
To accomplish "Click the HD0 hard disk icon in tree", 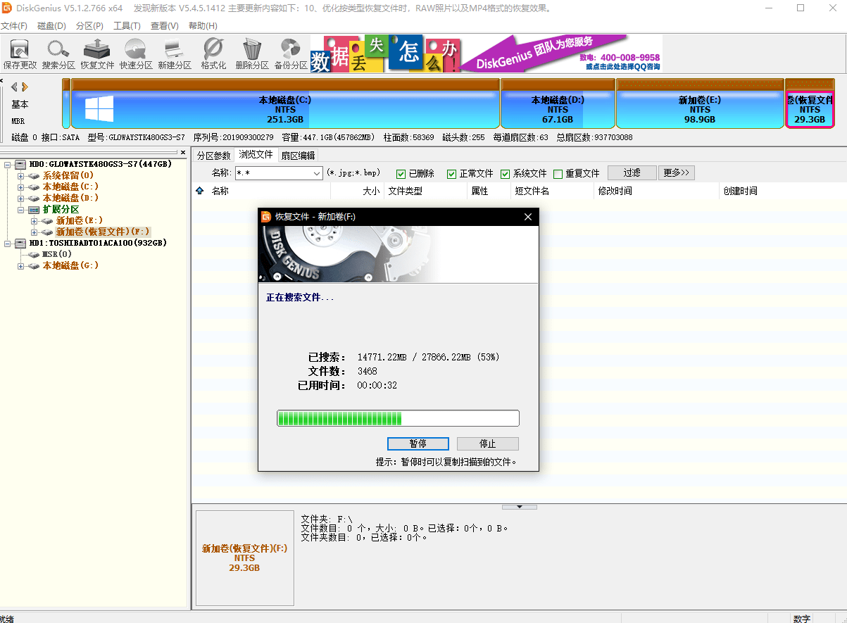I will (21, 164).
